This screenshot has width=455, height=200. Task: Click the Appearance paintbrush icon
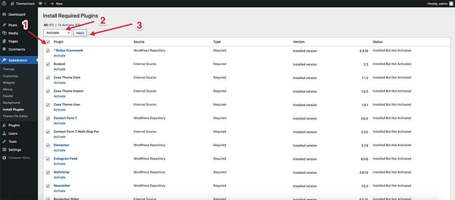pos(4,60)
